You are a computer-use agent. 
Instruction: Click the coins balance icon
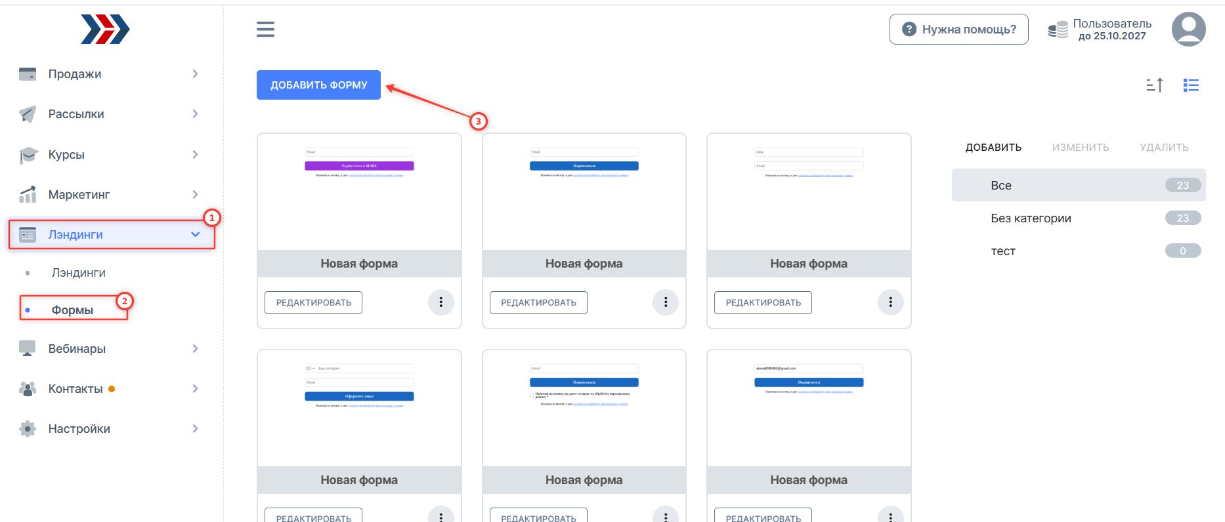1058,30
